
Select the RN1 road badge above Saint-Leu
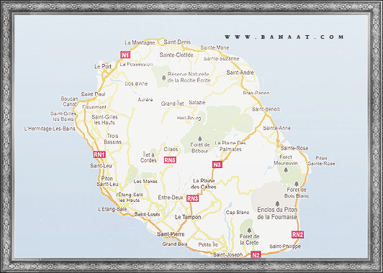(99, 154)
